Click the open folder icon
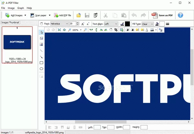This screenshot has width=194, height=134. (79, 15)
